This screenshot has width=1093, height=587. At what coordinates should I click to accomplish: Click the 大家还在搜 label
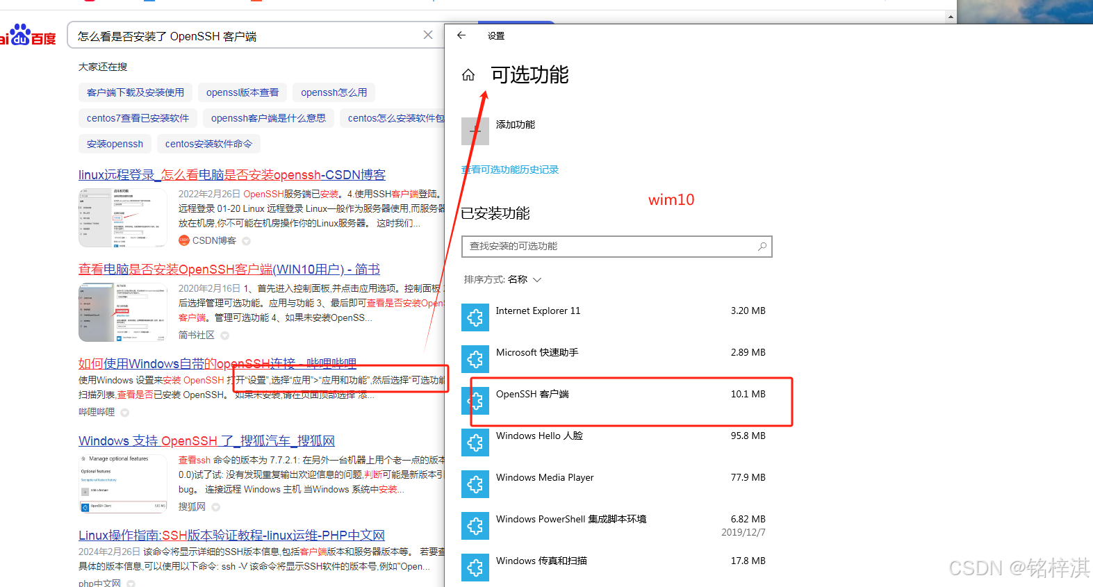point(103,67)
